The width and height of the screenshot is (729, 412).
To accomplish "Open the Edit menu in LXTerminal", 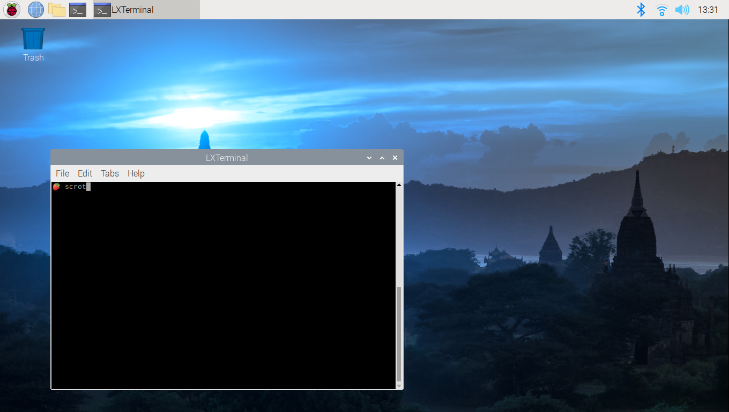I will tap(85, 173).
